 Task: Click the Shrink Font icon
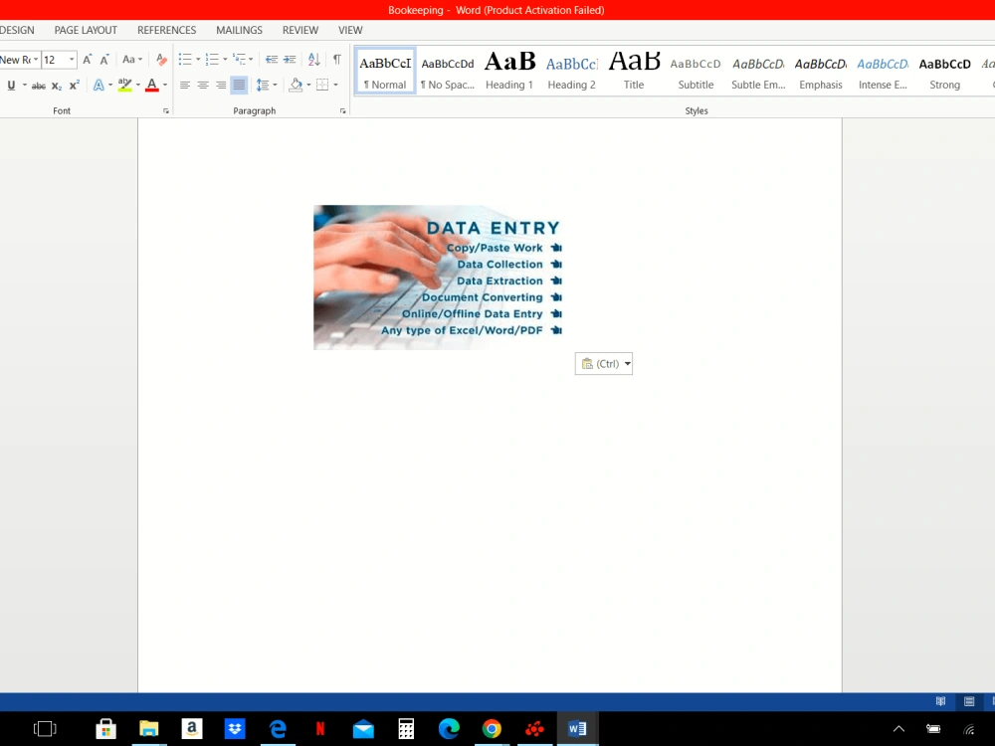[x=104, y=60]
